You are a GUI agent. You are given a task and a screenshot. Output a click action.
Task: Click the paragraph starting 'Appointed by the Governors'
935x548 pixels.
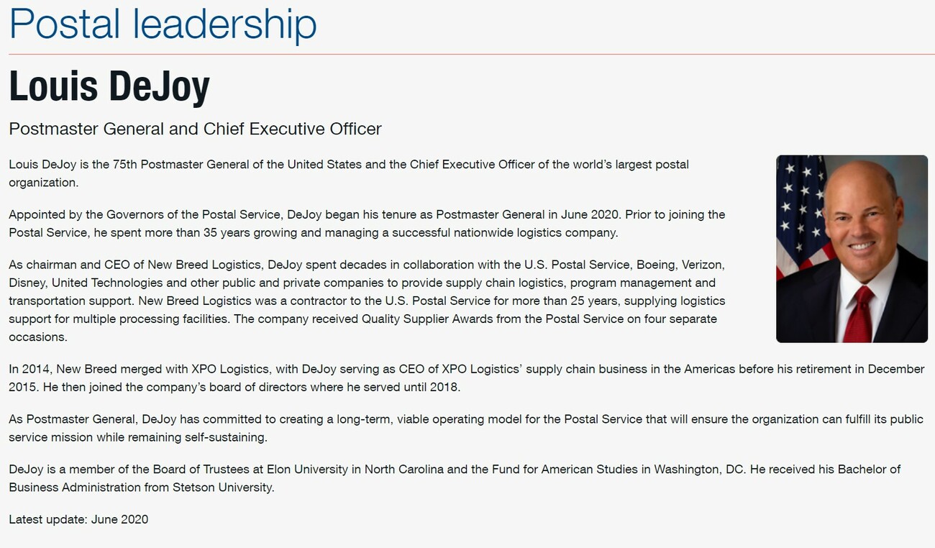(367, 224)
